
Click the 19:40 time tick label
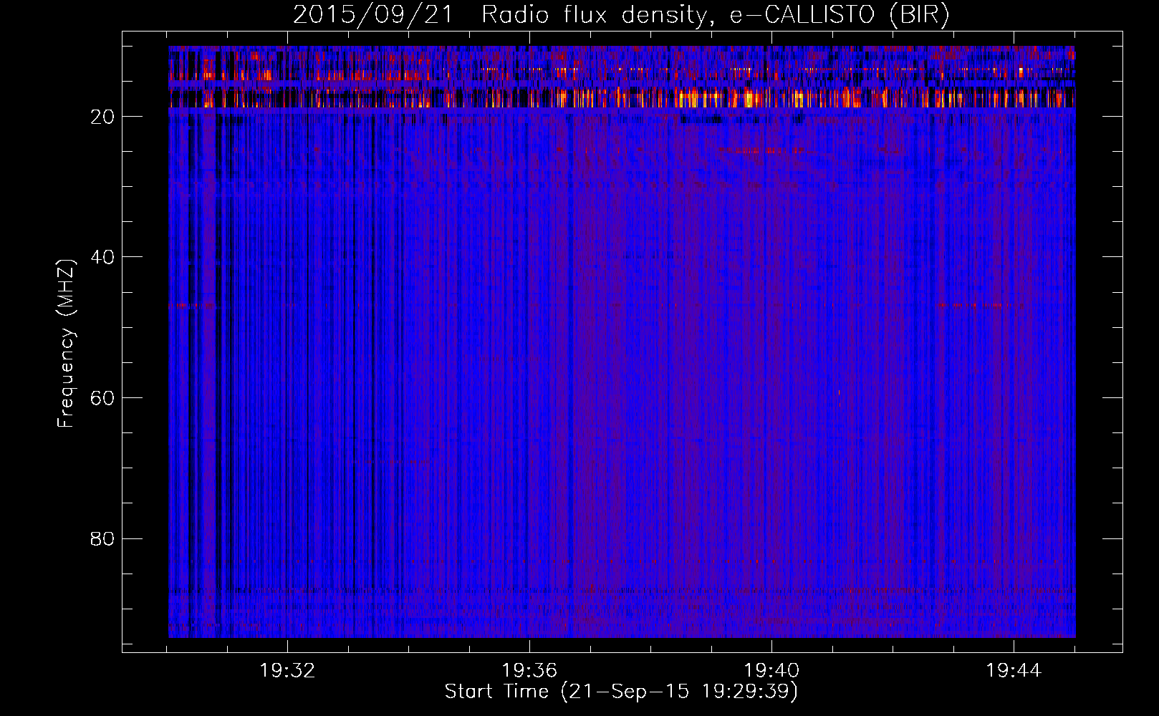(x=771, y=671)
